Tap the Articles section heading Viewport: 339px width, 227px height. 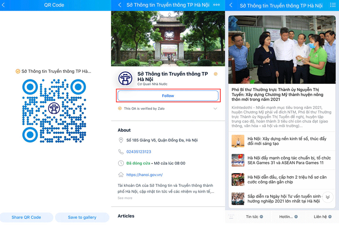(126, 216)
